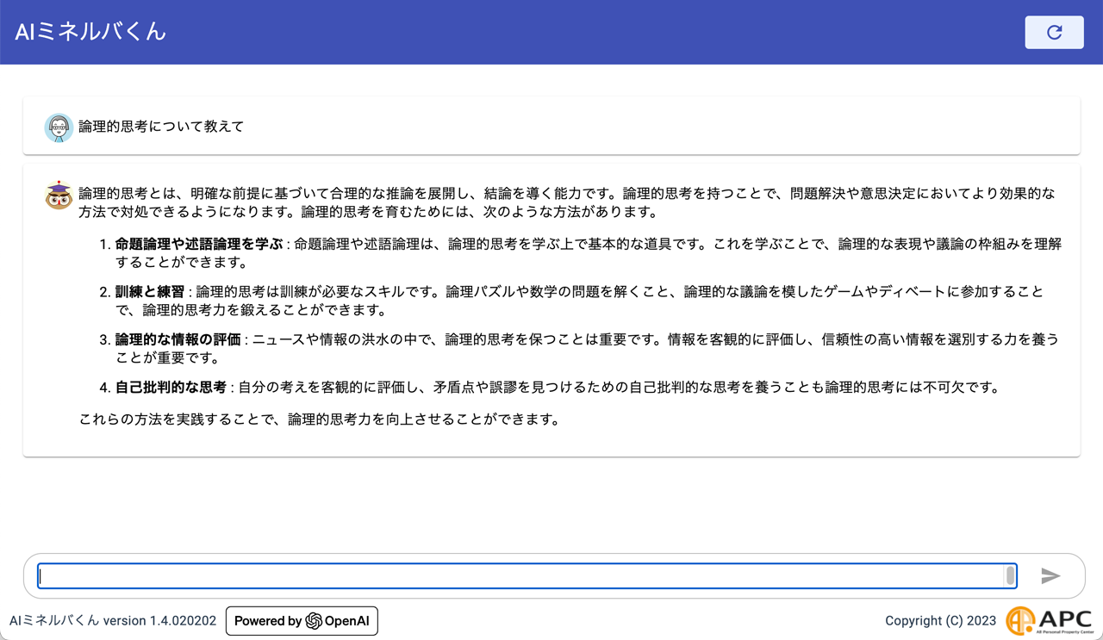
Task: Click the user avatar icon
Action: point(59,127)
